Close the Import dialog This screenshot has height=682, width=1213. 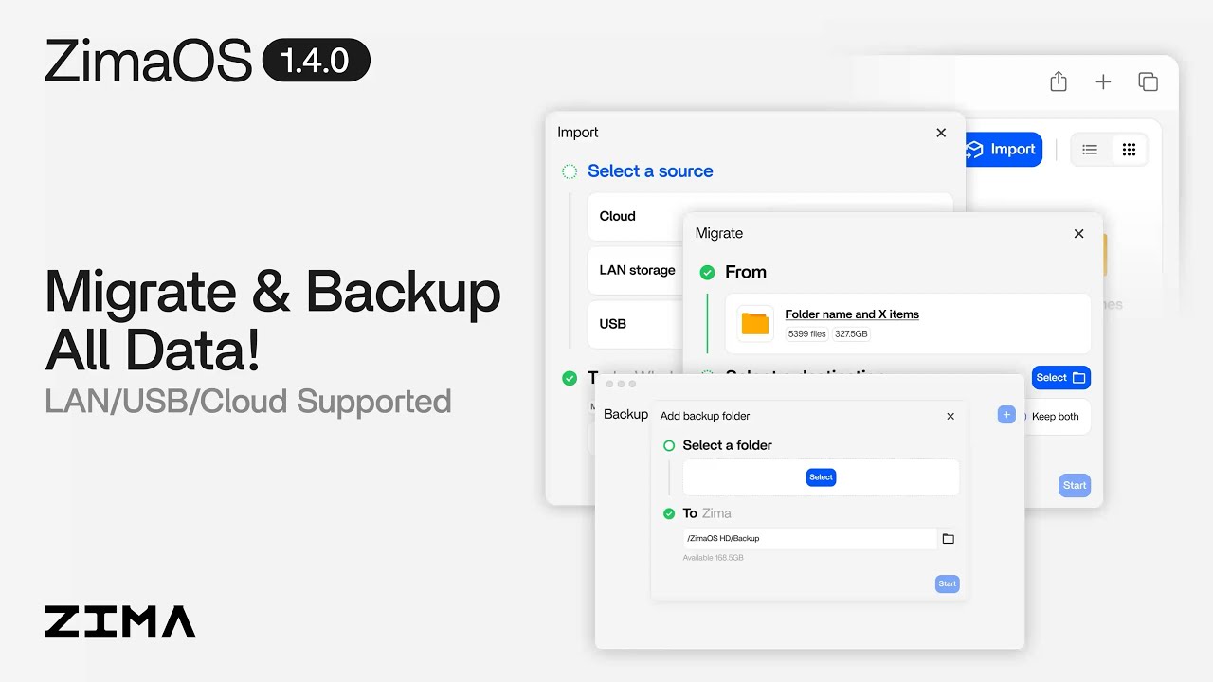point(941,133)
